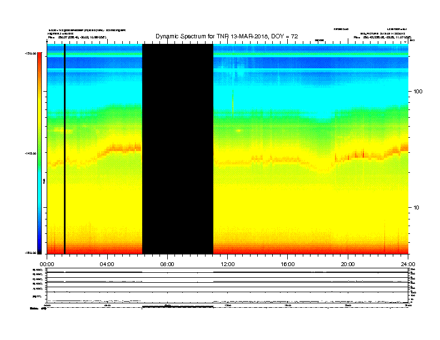Viewport: 440px width, 340px height.
Task: Click the "100" frequency axis label
Action: (x=418, y=92)
